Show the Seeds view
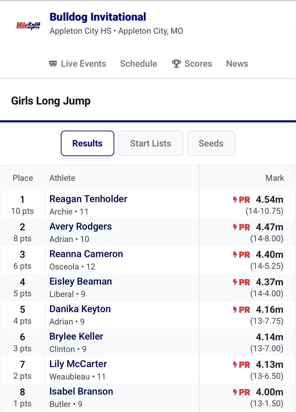This screenshot has width=296, height=412. 211,144
